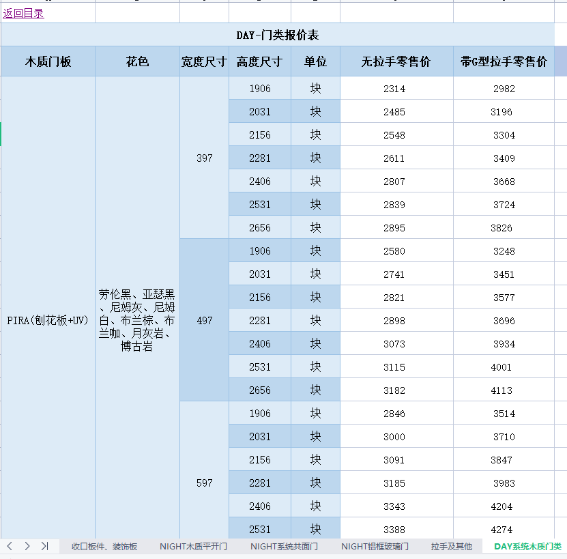
Task: Select the 无拉手零售价 header cell
Action: pyautogui.click(x=396, y=61)
